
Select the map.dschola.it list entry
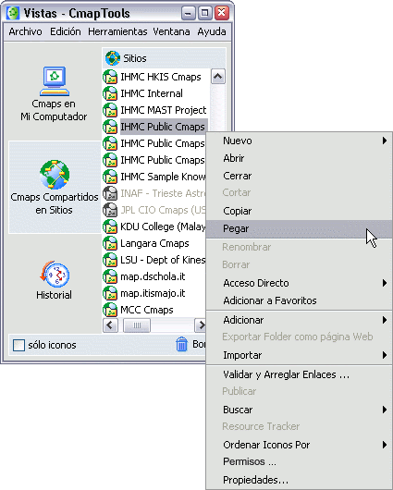click(x=153, y=276)
